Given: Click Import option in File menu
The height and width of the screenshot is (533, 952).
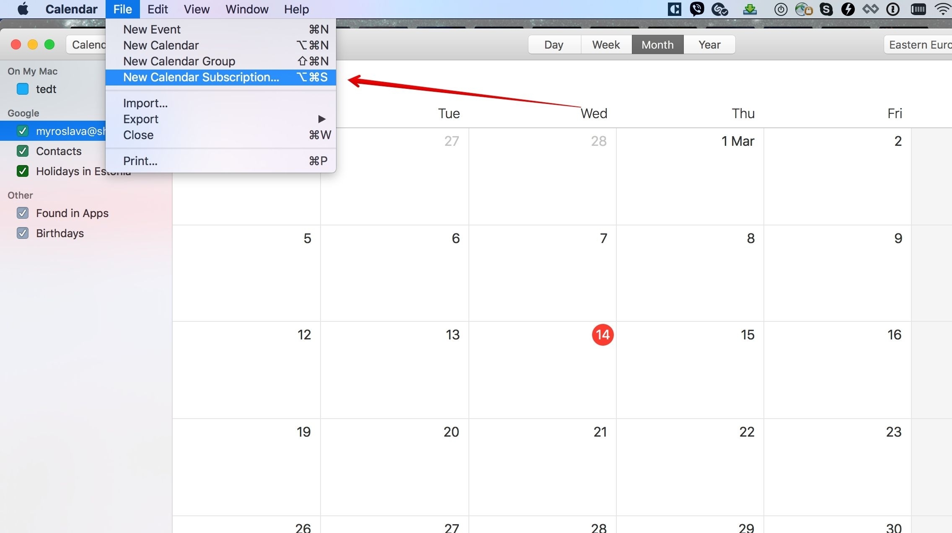Looking at the screenshot, I should coord(146,103).
